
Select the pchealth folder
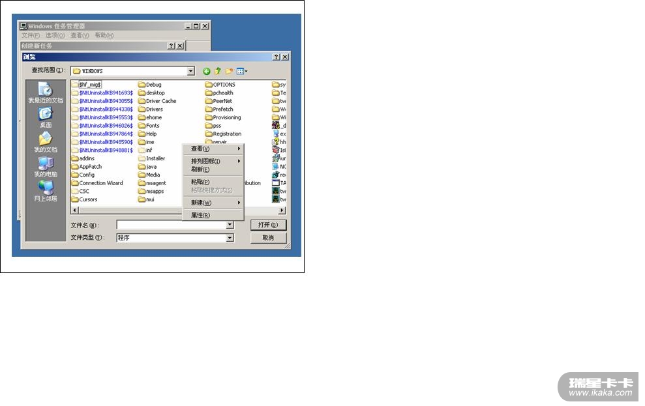coord(219,93)
